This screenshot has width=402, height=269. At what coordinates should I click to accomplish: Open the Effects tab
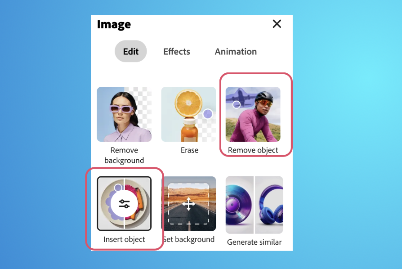(x=177, y=51)
